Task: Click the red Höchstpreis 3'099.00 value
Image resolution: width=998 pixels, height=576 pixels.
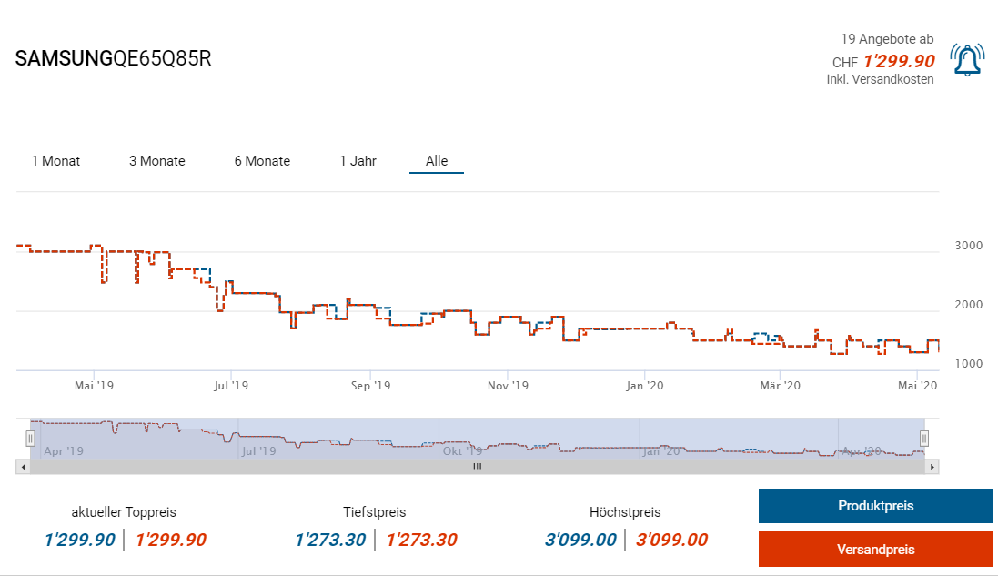Action: pyautogui.click(x=671, y=540)
